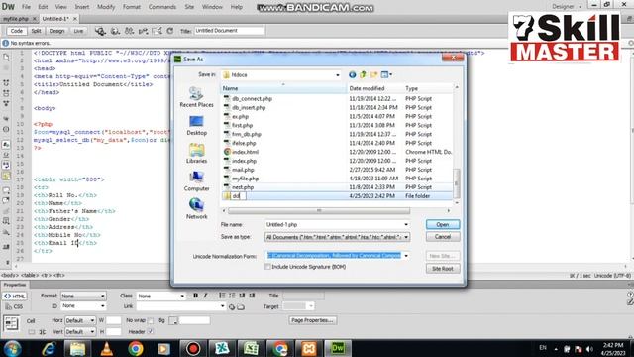Screen dimensions: 634x357
Task: Open the Modify menu
Action: point(106,7)
